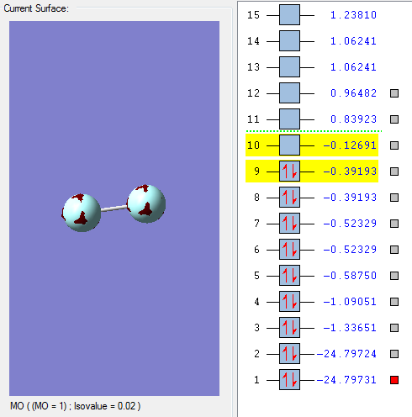Image resolution: width=412 pixels, height=417 pixels.
Task: Toggle the red surface marker for orbital 1
Action: (x=394, y=380)
